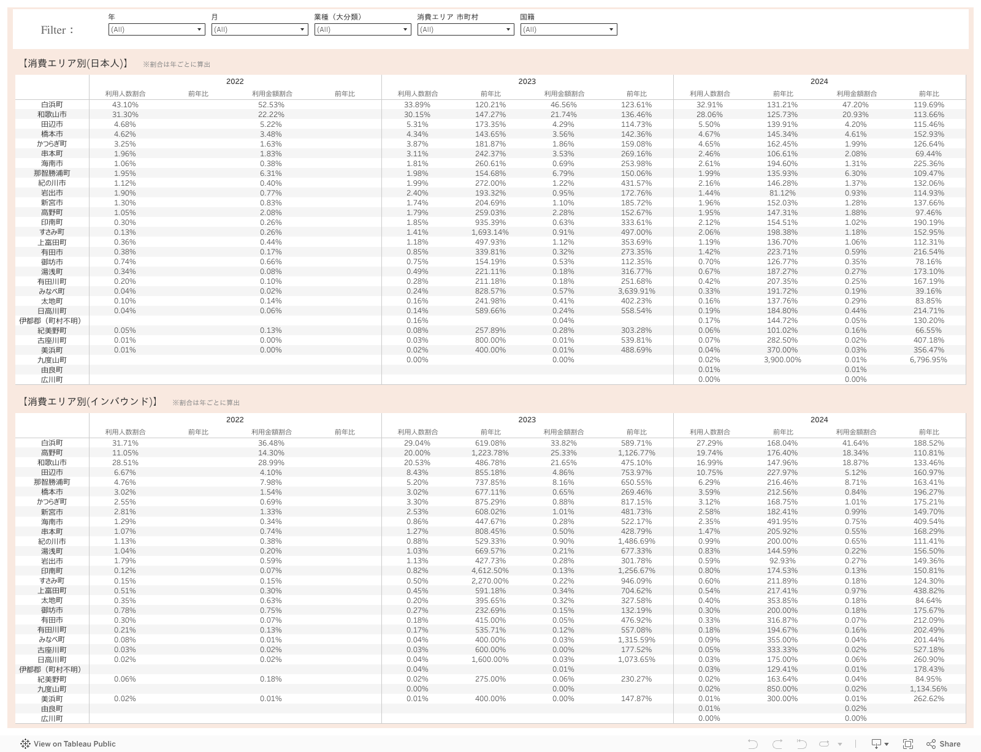The height and width of the screenshot is (752, 981).
Task: Click the 高野町 row label in インバウンド table
Action: pos(52,453)
